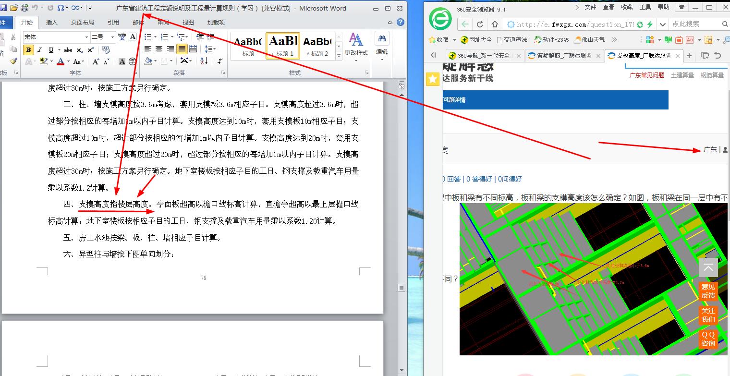
Task: Click the Sort A-Z icon
Action: [204, 61]
